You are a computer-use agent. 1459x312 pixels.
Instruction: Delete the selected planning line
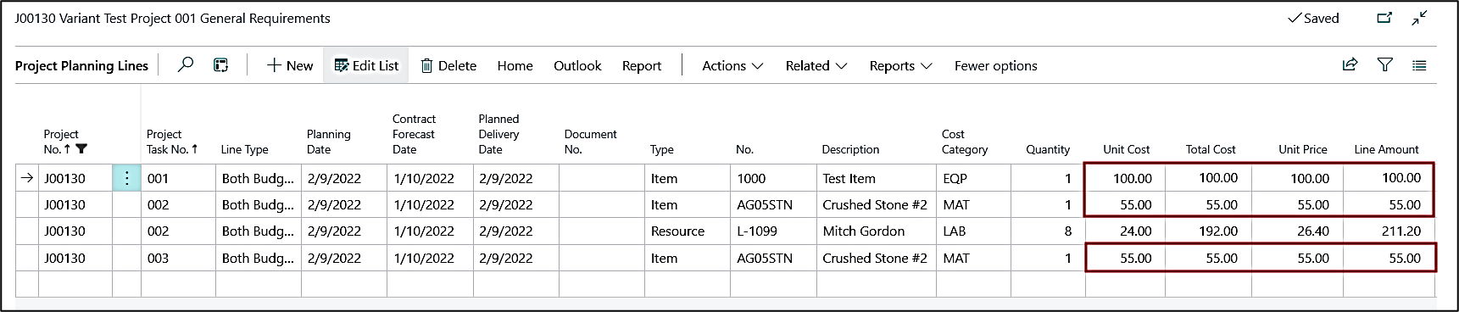point(449,65)
